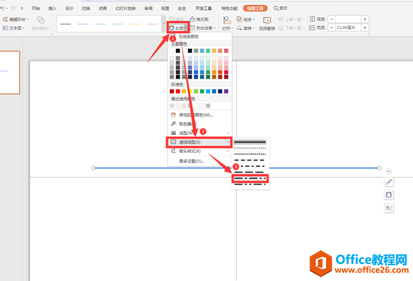
Task: Go to the 视图 tab
Action: pyautogui.click(x=165, y=8)
